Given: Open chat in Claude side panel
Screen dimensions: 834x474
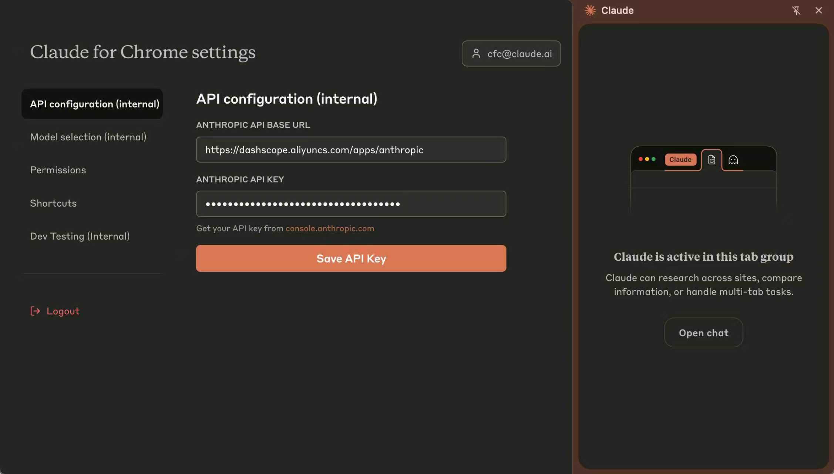Looking at the screenshot, I should (x=703, y=333).
